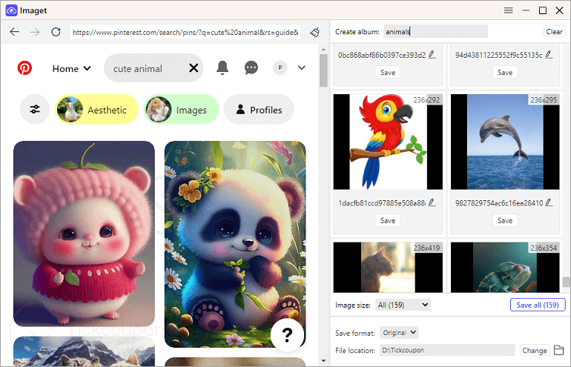Click the Imaget app logo icon
Image resolution: width=571 pixels, height=367 pixels.
coord(11,10)
